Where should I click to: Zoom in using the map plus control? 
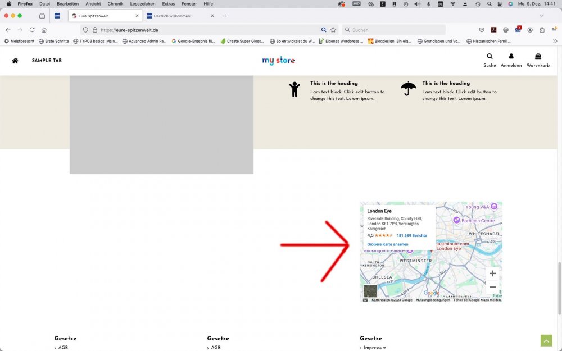tap(492, 273)
